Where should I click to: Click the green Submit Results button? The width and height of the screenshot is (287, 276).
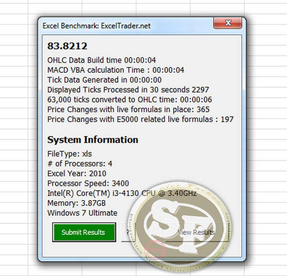[84, 232]
